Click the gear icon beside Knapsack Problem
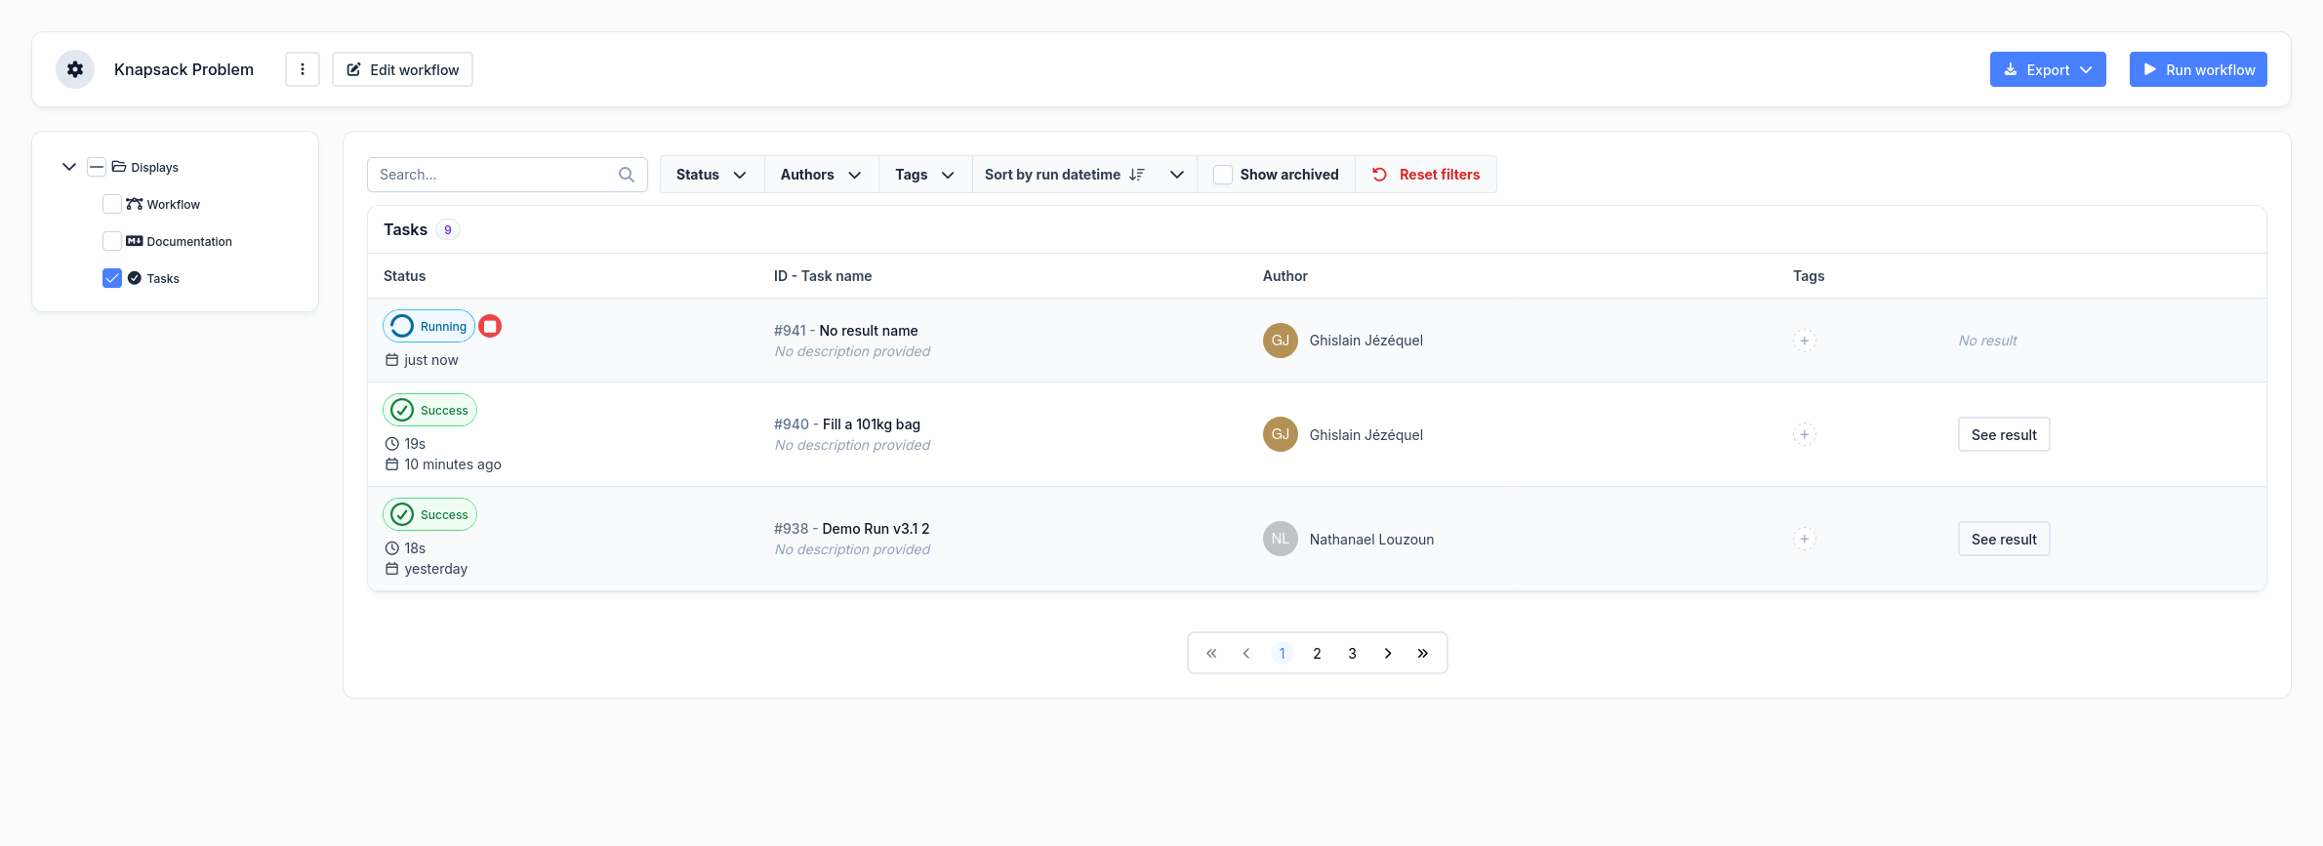Screen dimensions: 2323x846 coord(75,69)
